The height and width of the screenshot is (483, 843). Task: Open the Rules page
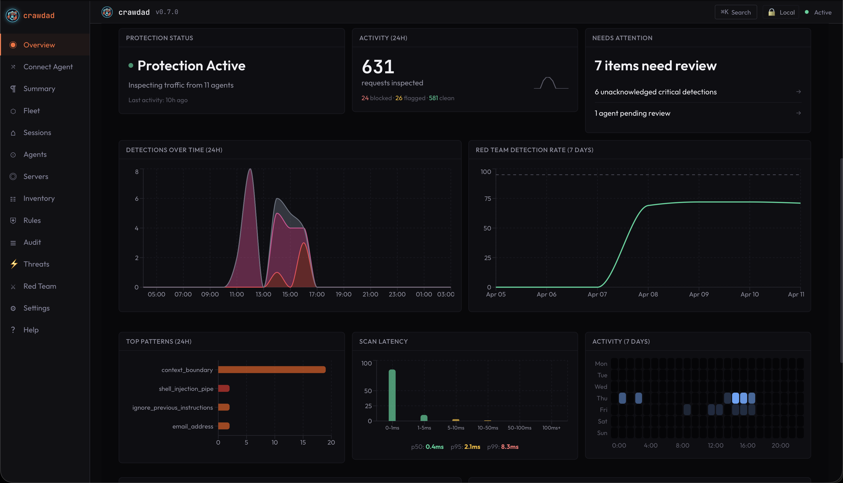tap(45, 221)
